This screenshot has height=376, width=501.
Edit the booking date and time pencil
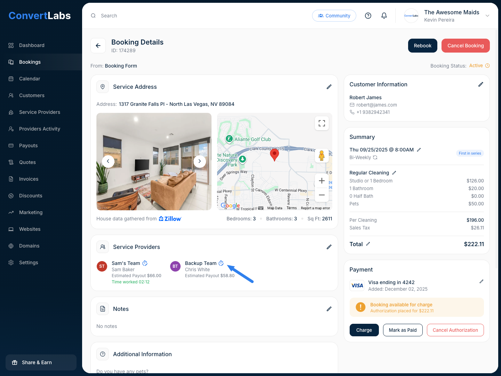(x=419, y=150)
